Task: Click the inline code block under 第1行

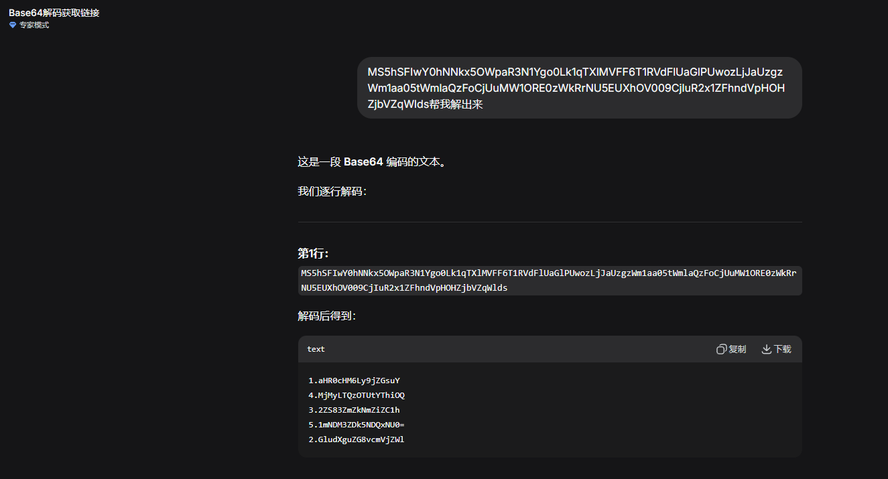Action: (x=550, y=281)
